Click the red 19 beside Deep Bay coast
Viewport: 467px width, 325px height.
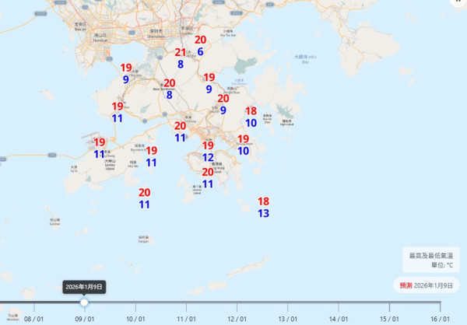(126, 68)
